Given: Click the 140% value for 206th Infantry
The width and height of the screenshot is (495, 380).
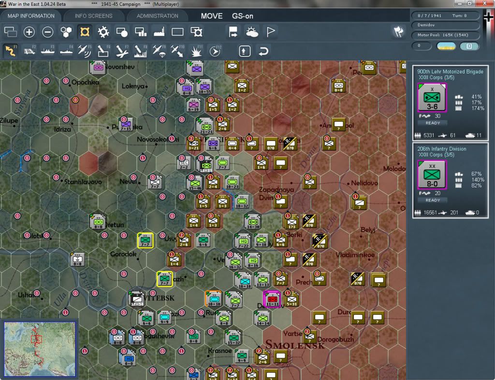Looking at the screenshot, I should [478, 180].
